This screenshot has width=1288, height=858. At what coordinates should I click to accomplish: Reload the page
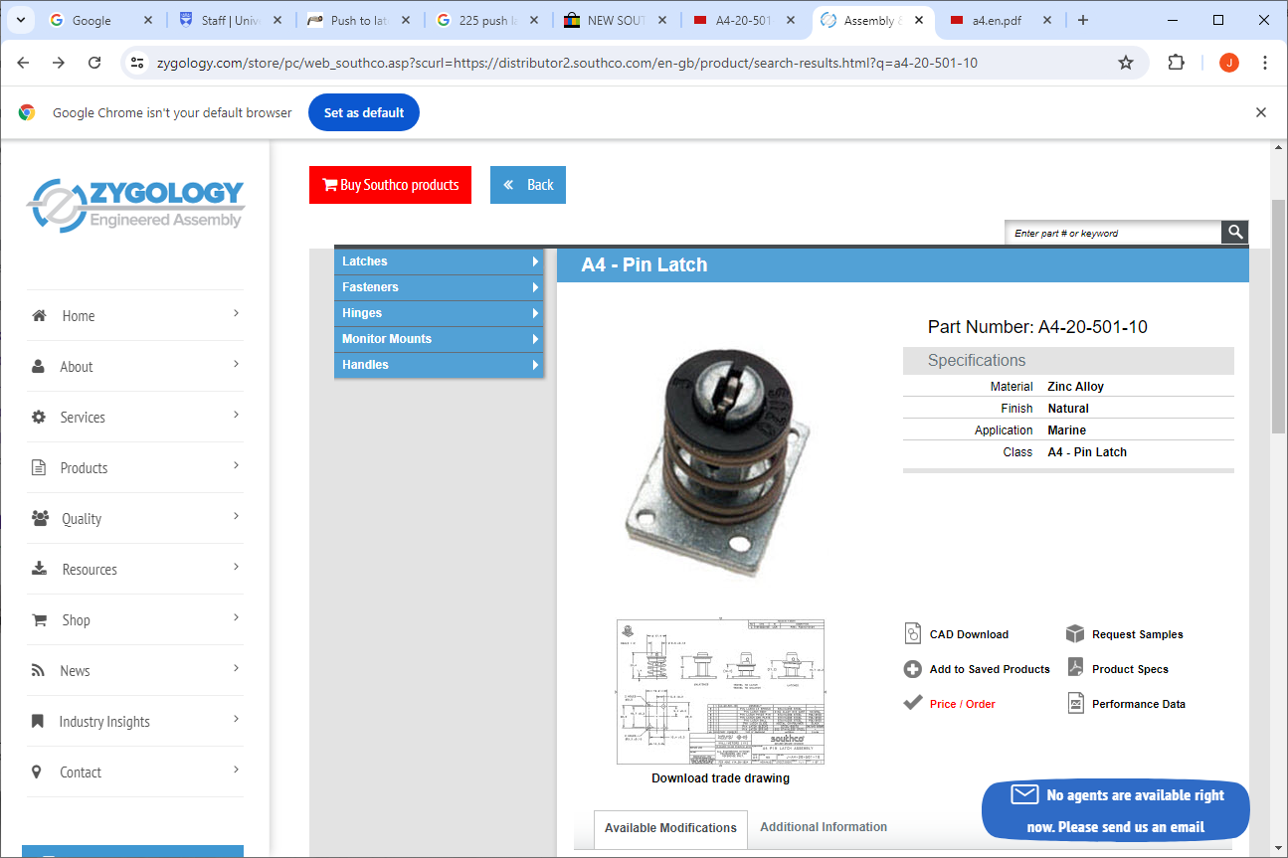point(94,63)
